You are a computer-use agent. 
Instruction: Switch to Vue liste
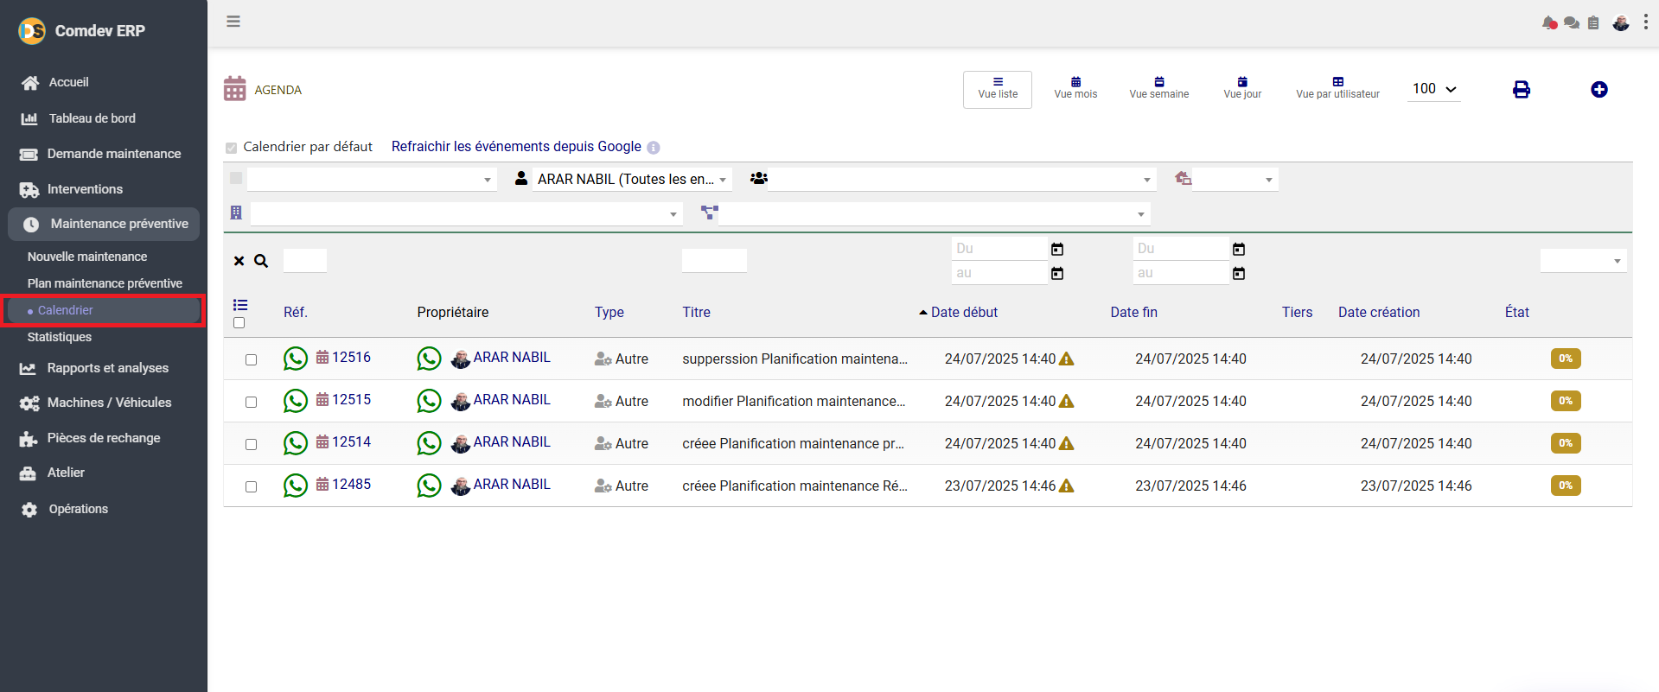[998, 89]
